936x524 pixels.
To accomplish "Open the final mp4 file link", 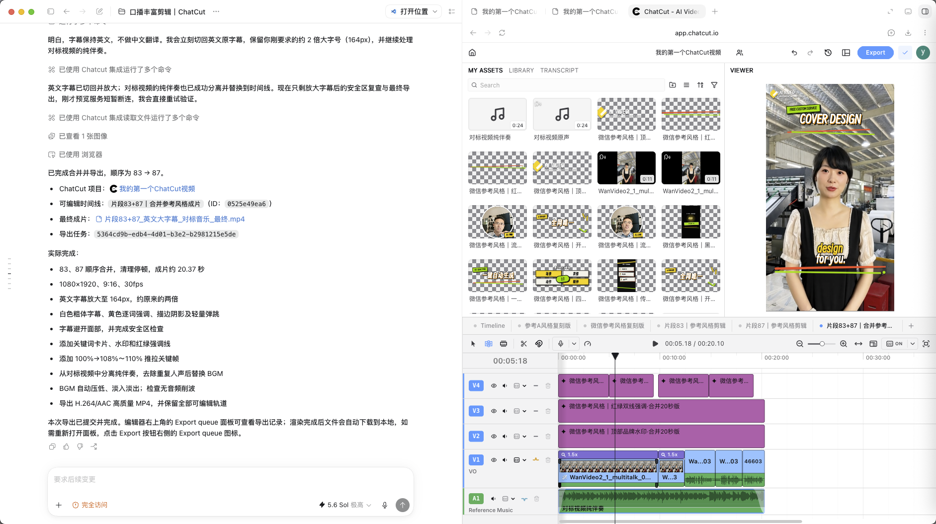I will click(x=170, y=219).
